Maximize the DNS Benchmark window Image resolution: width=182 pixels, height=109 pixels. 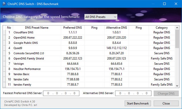click(x=164, y=4)
